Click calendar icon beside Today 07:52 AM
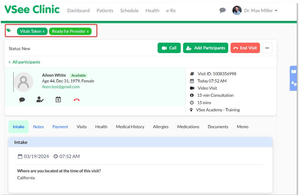 (192, 81)
